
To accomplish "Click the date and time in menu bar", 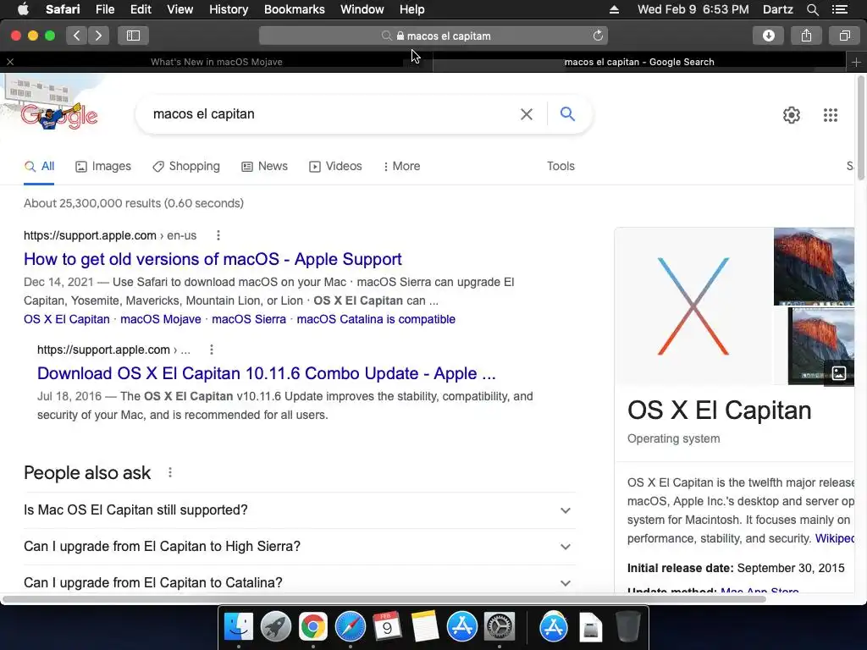I will [693, 9].
